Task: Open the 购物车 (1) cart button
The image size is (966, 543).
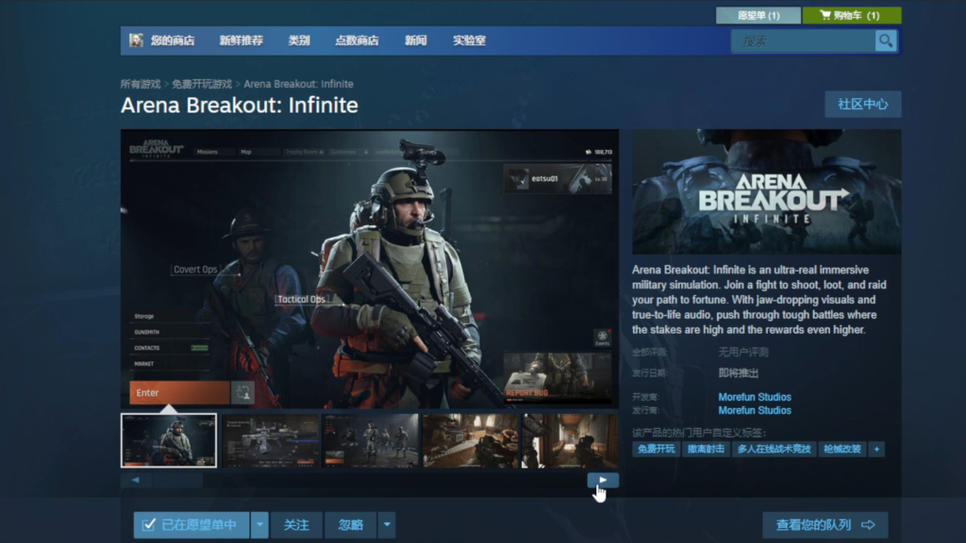Action: tap(852, 15)
